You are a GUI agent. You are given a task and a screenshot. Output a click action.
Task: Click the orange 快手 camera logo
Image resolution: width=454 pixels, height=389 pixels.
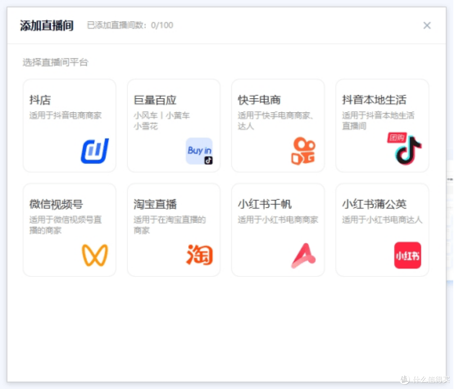303,151
